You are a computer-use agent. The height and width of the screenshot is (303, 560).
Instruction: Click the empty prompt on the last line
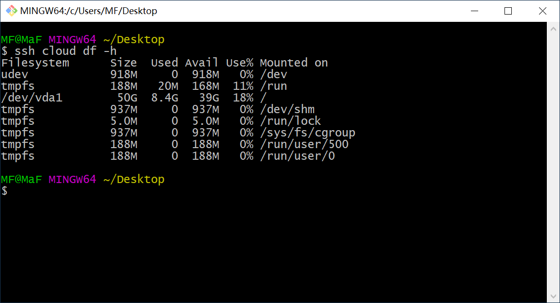click(x=5, y=191)
